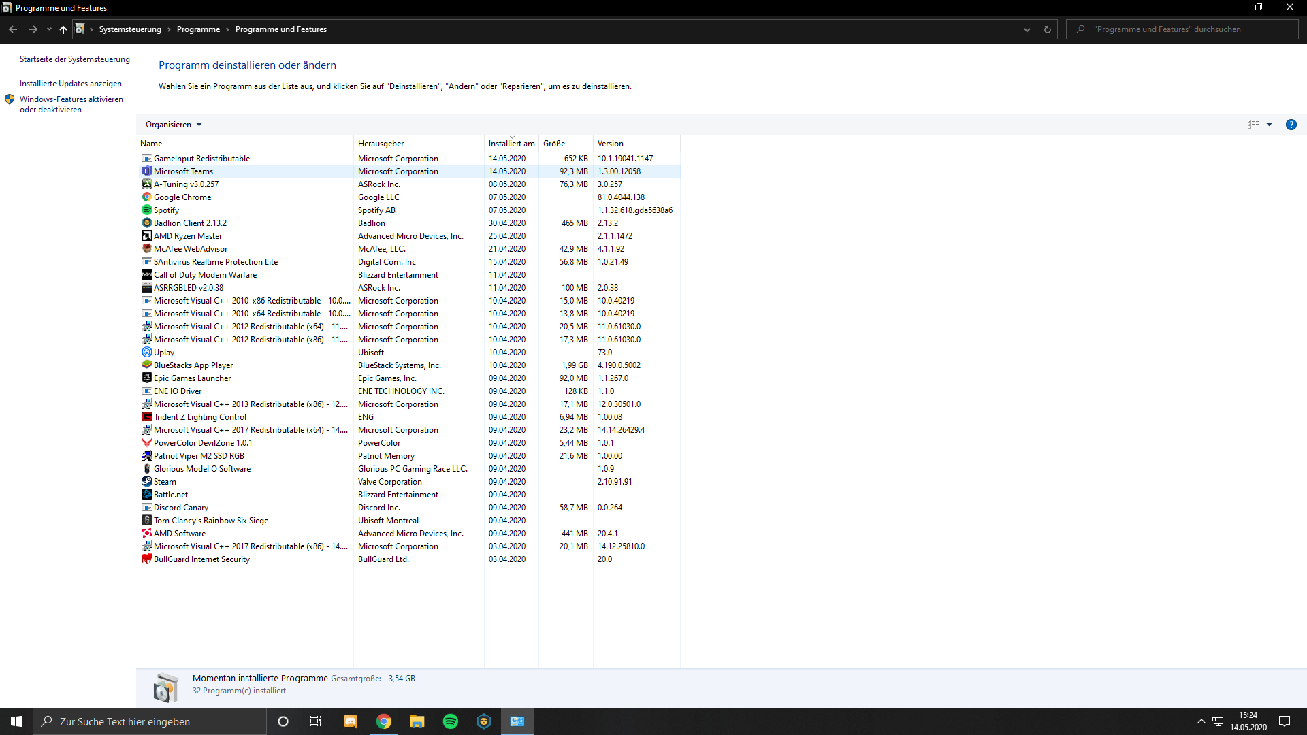Refresh the address bar view
Image resolution: width=1307 pixels, height=735 pixels.
click(x=1047, y=29)
